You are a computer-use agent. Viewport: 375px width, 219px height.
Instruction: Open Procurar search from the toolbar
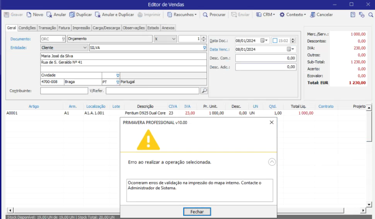pyautogui.click(x=205, y=14)
